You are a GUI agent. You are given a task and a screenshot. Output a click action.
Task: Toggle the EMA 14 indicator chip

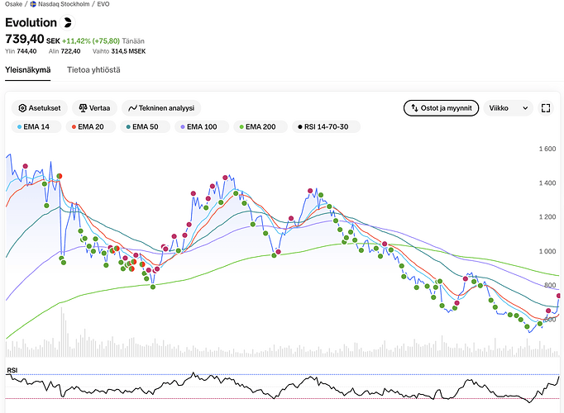pyautogui.click(x=36, y=126)
